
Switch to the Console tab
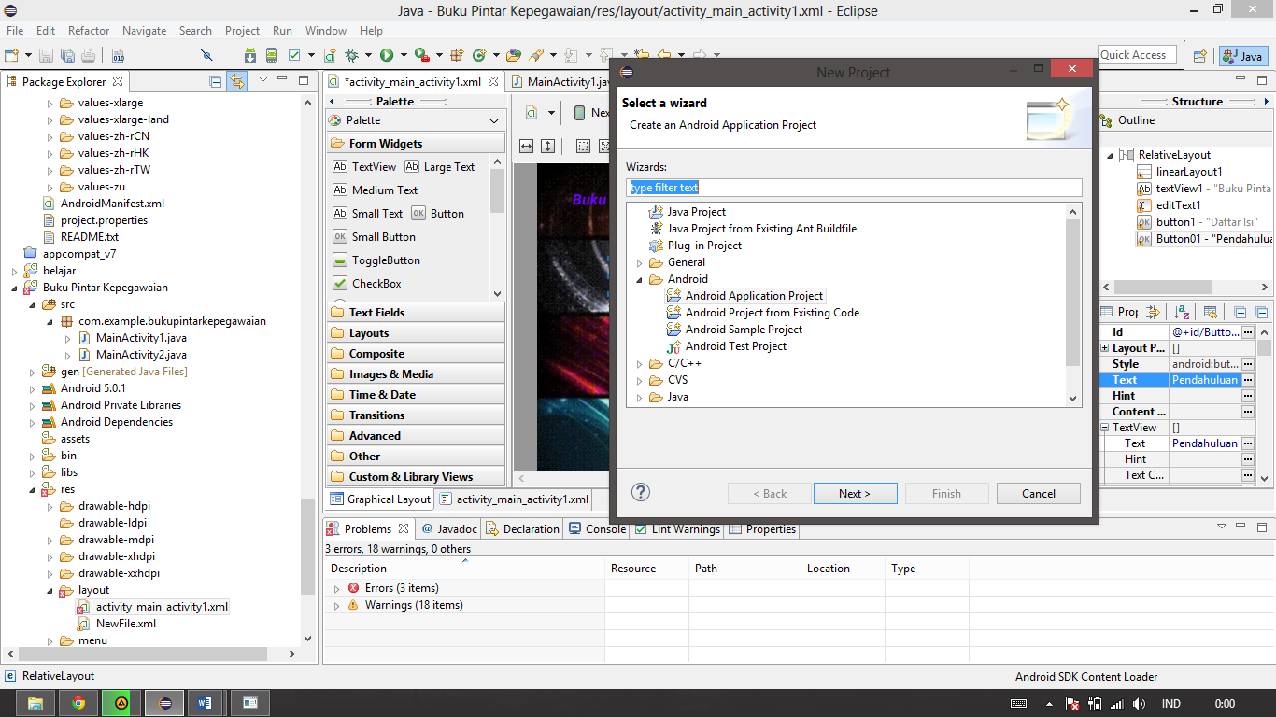[597, 529]
